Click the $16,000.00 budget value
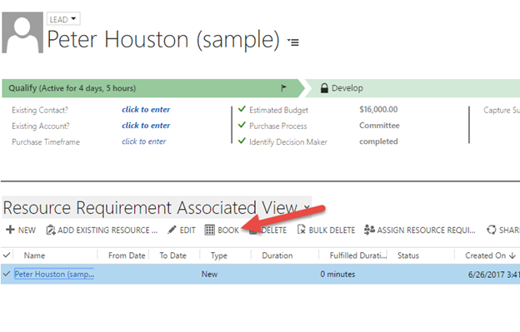 pyautogui.click(x=378, y=110)
